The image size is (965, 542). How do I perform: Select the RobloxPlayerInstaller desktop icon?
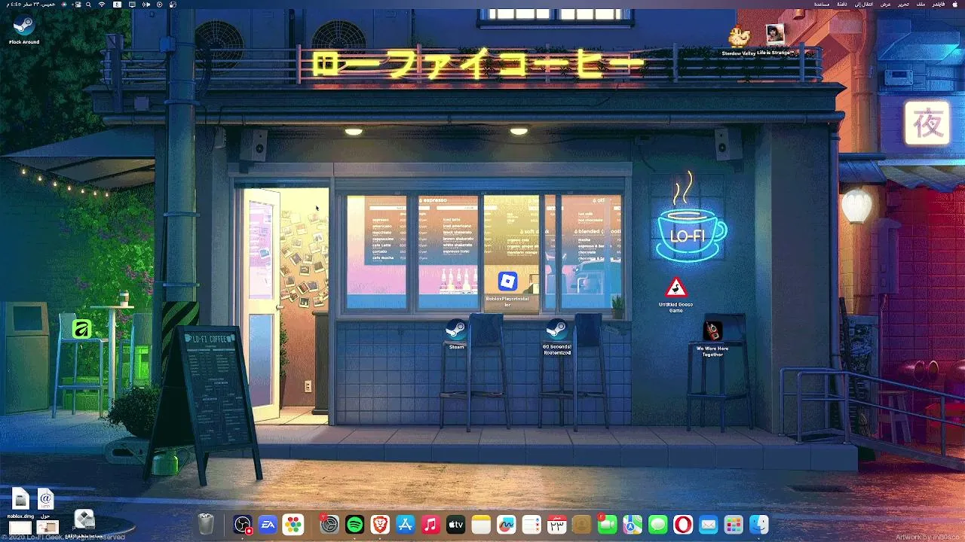[507, 282]
